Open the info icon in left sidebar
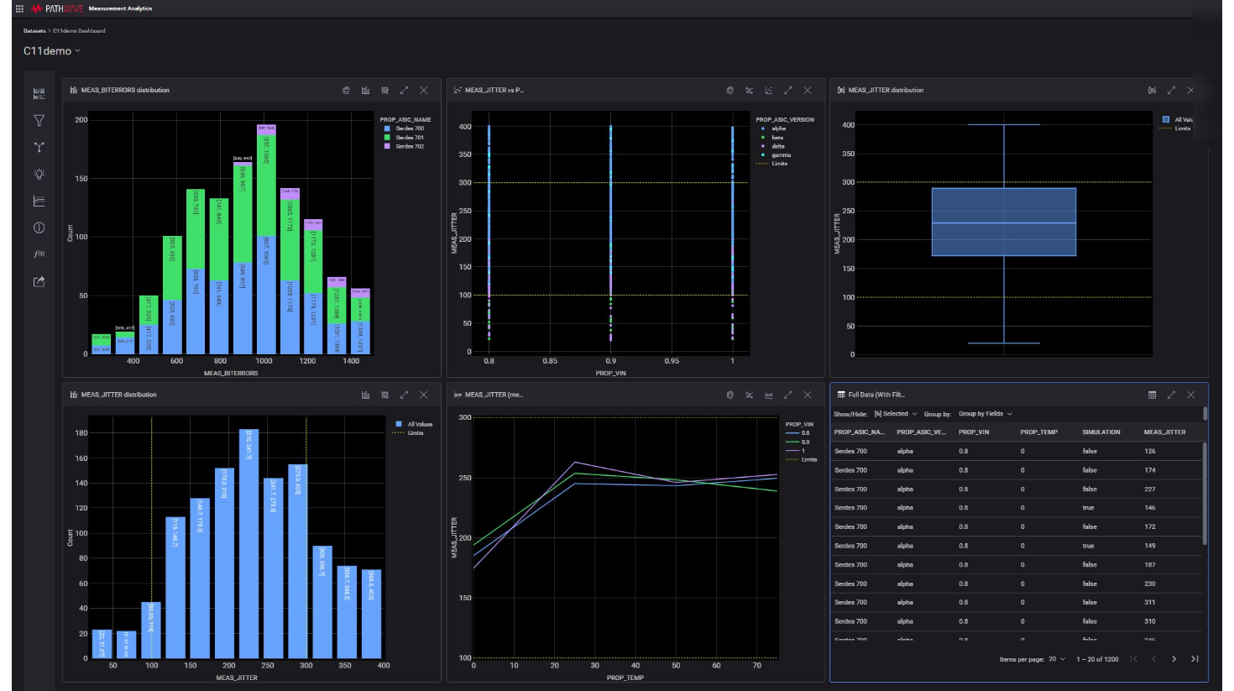 coord(39,228)
